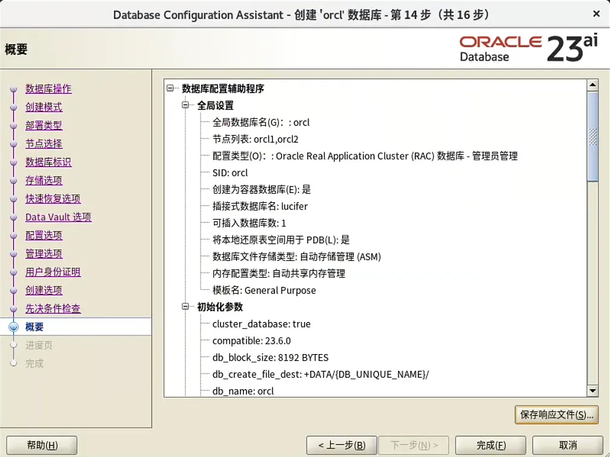Go back with the 上一步 button
This screenshot has width=610, height=457.
341,445
